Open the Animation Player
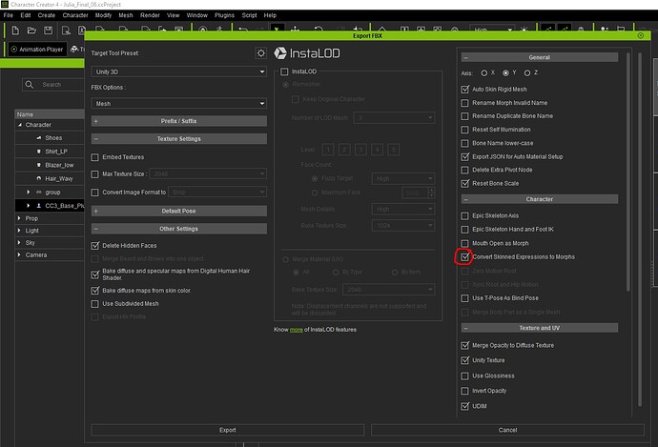This screenshot has height=447, width=658. click(x=37, y=50)
